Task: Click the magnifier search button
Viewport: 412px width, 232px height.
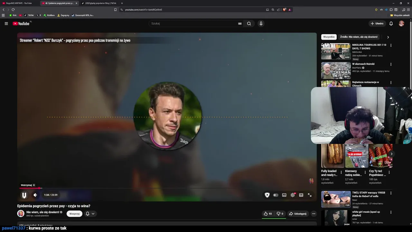Action: coord(249,24)
